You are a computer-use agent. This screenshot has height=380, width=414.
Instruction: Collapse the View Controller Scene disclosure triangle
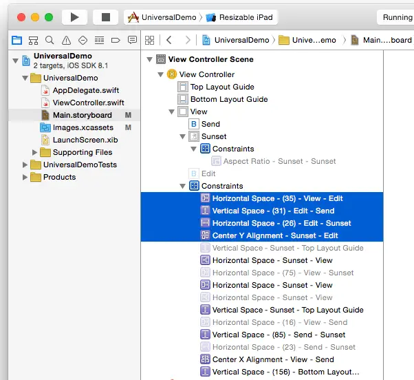(151, 59)
